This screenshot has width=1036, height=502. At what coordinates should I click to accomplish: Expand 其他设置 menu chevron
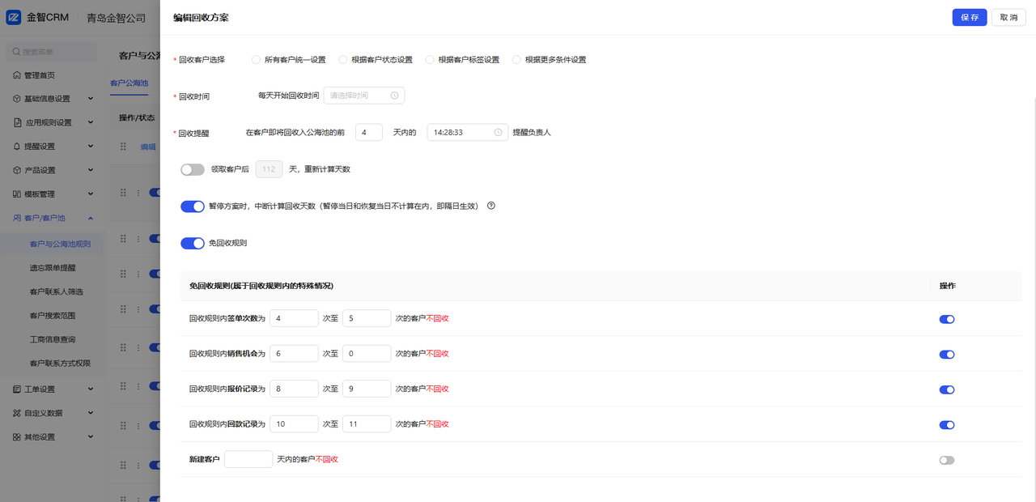coord(91,436)
